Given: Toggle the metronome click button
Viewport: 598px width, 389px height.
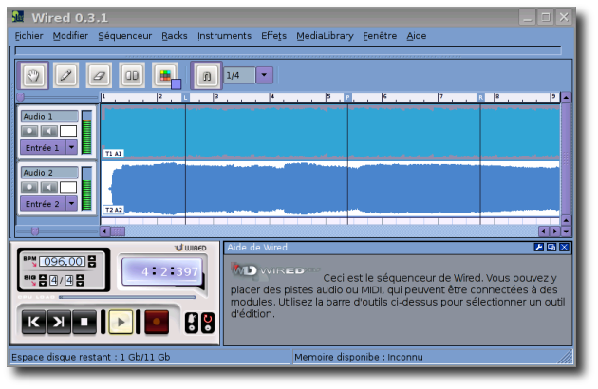Looking at the screenshot, I should click(x=192, y=323).
